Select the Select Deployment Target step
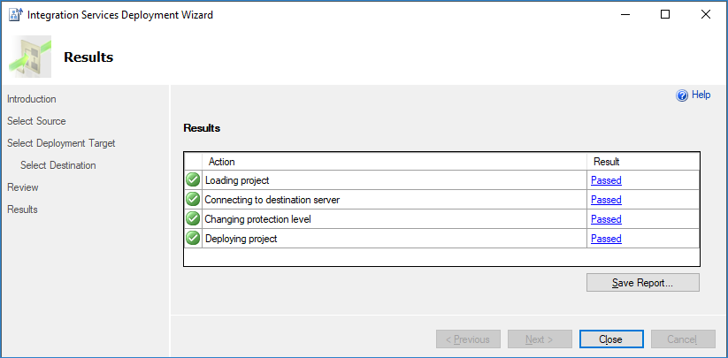This screenshot has height=358, width=728. (x=61, y=143)
